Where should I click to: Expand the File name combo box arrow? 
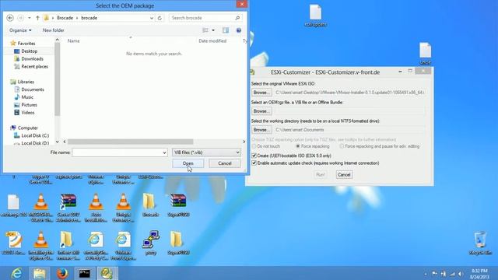pyautogui.click(x=164, y=152)
